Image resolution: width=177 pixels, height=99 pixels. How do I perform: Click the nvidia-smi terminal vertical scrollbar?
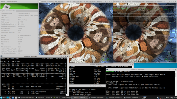pyautogui.click(x=68, y=76)
